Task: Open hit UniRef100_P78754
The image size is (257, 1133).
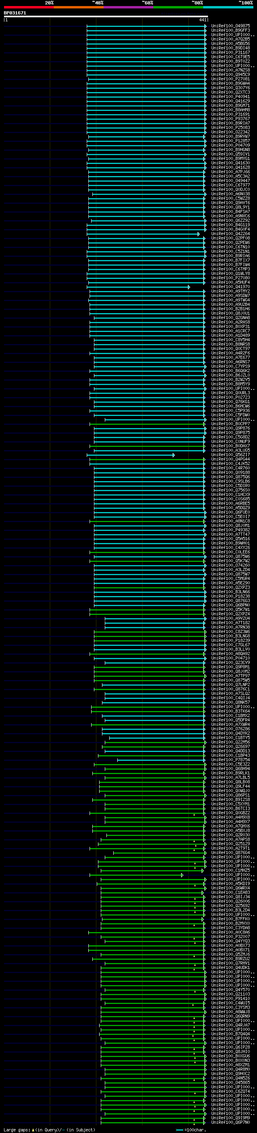Action: click(230, 760)
